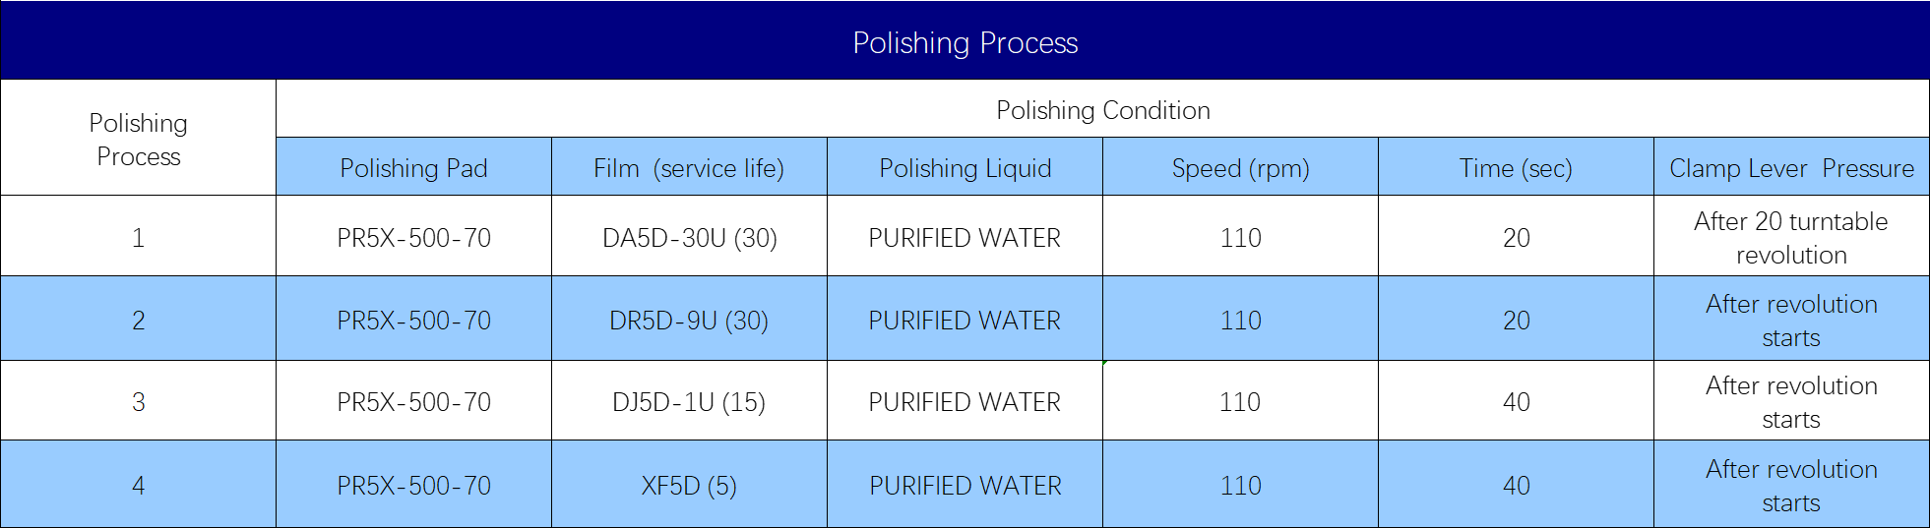Click process number 4 cell
This screenshot has width=1930, height=528.
[x=139, y=486]
